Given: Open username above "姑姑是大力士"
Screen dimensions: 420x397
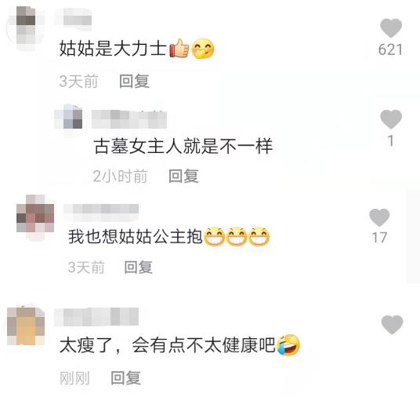Looking at the screenshot, I should (x=73, y=16).
